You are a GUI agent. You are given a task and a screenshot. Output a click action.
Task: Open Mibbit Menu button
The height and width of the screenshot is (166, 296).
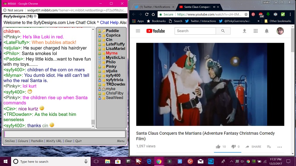121,141
